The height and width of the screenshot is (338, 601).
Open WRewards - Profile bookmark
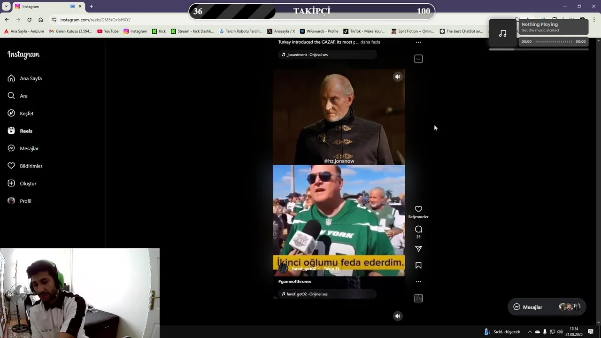(319, 31)
